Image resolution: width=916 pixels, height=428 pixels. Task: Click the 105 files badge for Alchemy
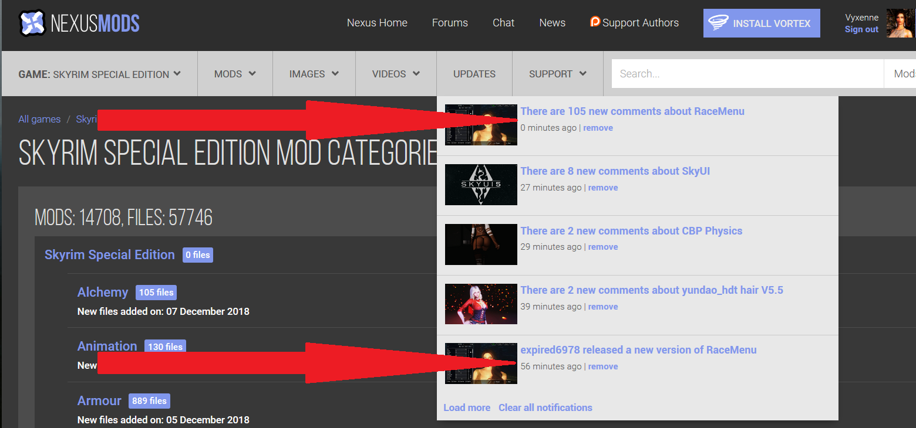pos(156,293)
